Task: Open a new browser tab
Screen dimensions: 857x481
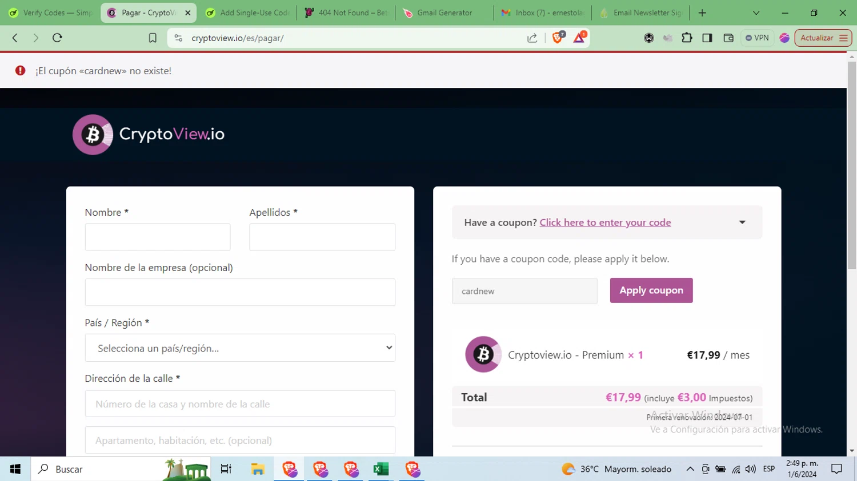Action: click(x=702, y=13)
